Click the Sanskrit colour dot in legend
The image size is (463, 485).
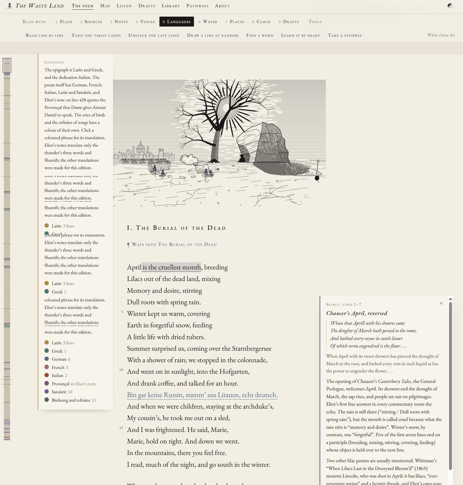[x=47, y=392]
